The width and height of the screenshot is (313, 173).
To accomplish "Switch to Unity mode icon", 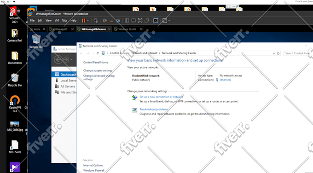I will (x=147, y=21).
